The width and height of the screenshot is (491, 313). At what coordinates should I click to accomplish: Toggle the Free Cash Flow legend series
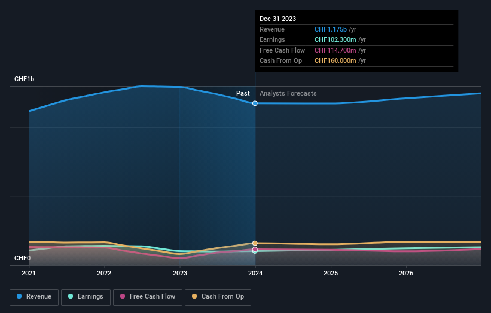click(148, 297)
